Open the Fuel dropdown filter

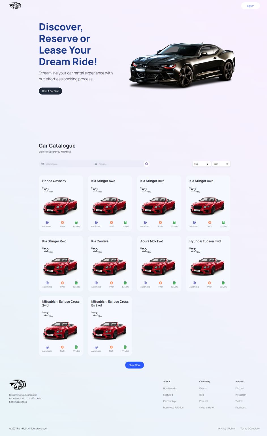click(202, 164)
